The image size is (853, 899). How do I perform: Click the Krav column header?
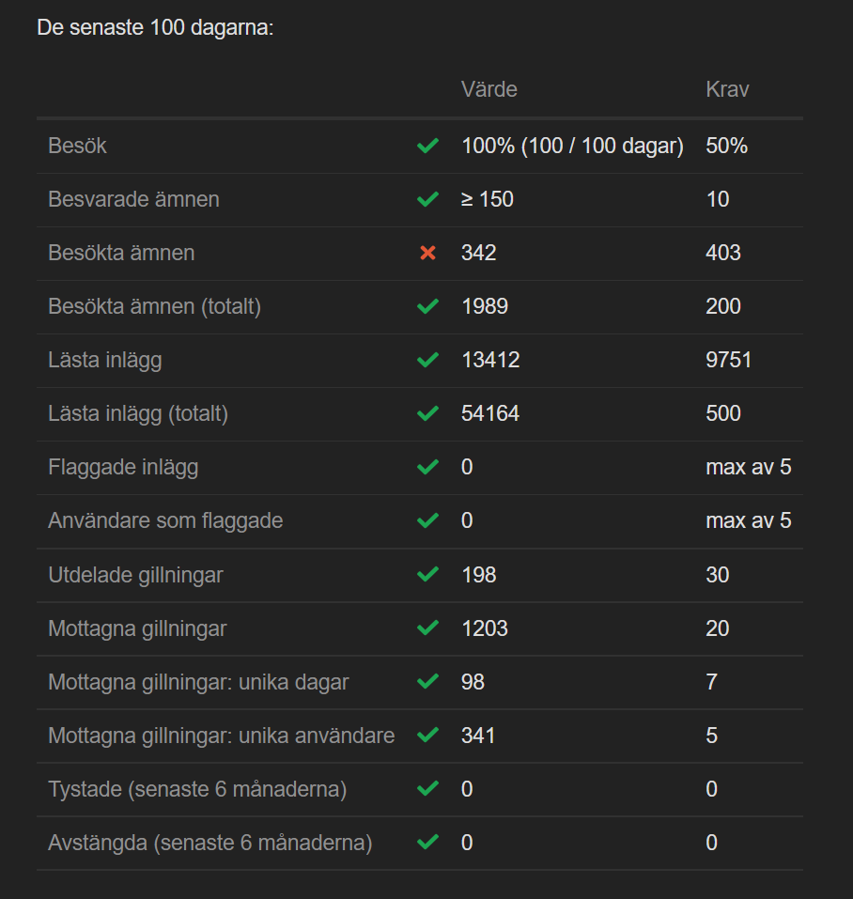pyautogui.click(x=727, y=89)
